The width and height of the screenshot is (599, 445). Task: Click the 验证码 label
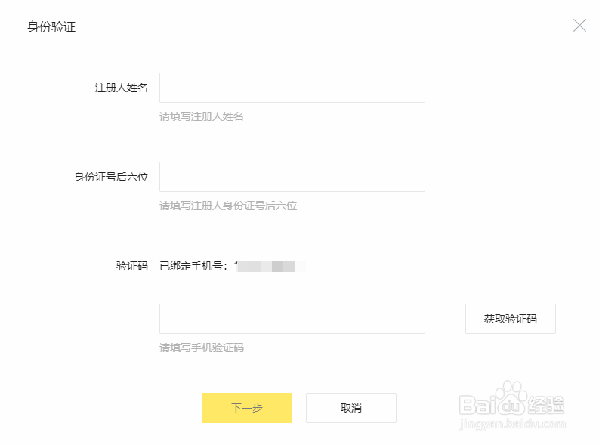131,266
